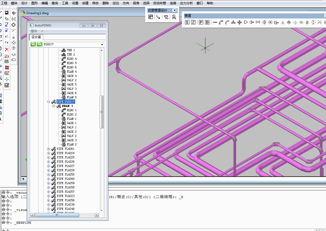Click the AutoPDMS horizontal scrollbar thumb
This screenshot has width=326, height=231.
click(x=57, y=215)
